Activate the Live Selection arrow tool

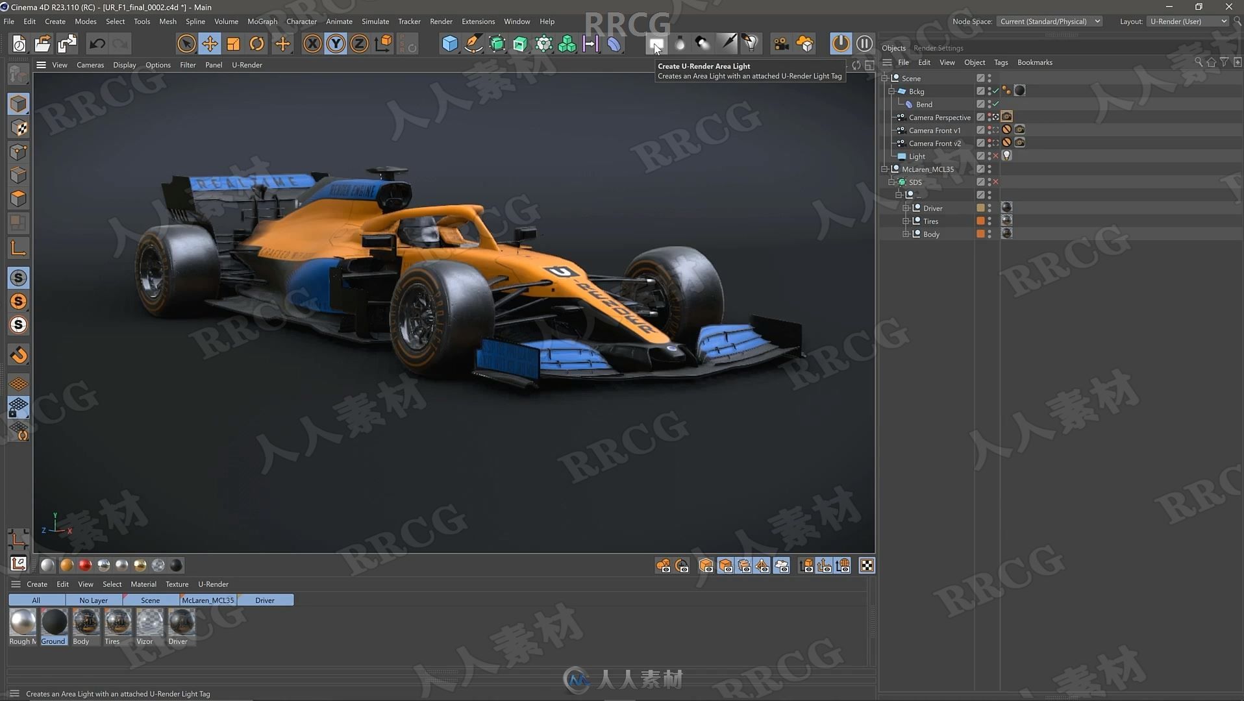point(186,44)
